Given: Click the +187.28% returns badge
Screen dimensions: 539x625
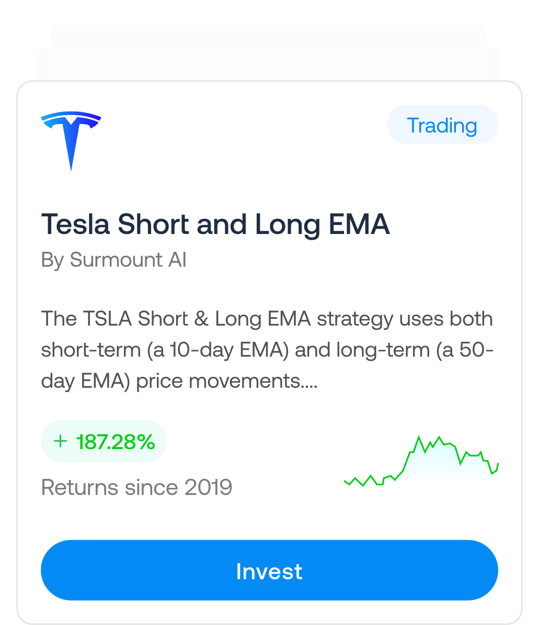Looking at the screenshot, I should 104,441.
